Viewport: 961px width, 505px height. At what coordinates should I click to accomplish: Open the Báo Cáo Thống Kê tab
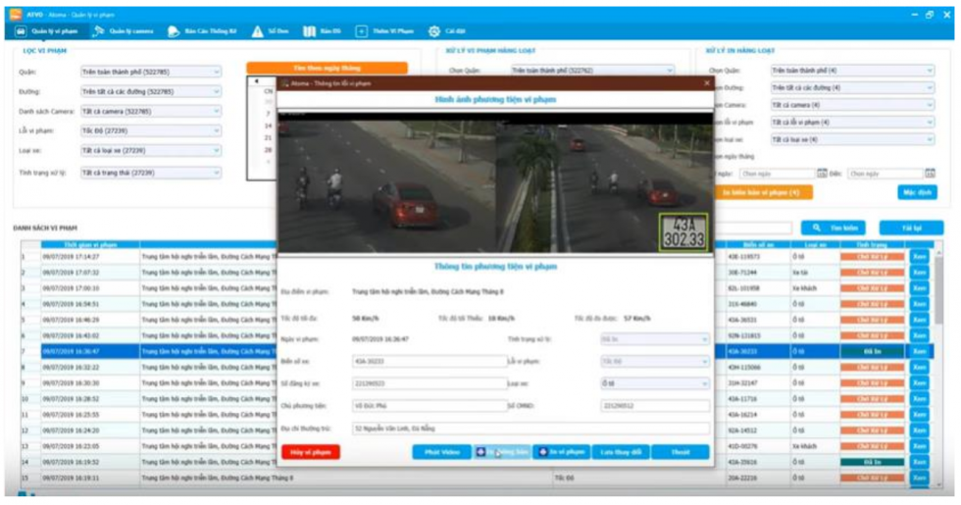(202, 31)
